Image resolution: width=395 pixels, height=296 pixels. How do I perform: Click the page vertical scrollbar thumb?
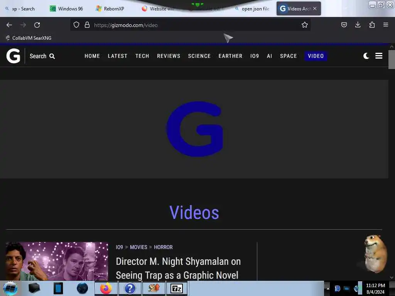(x=392, y=60)
